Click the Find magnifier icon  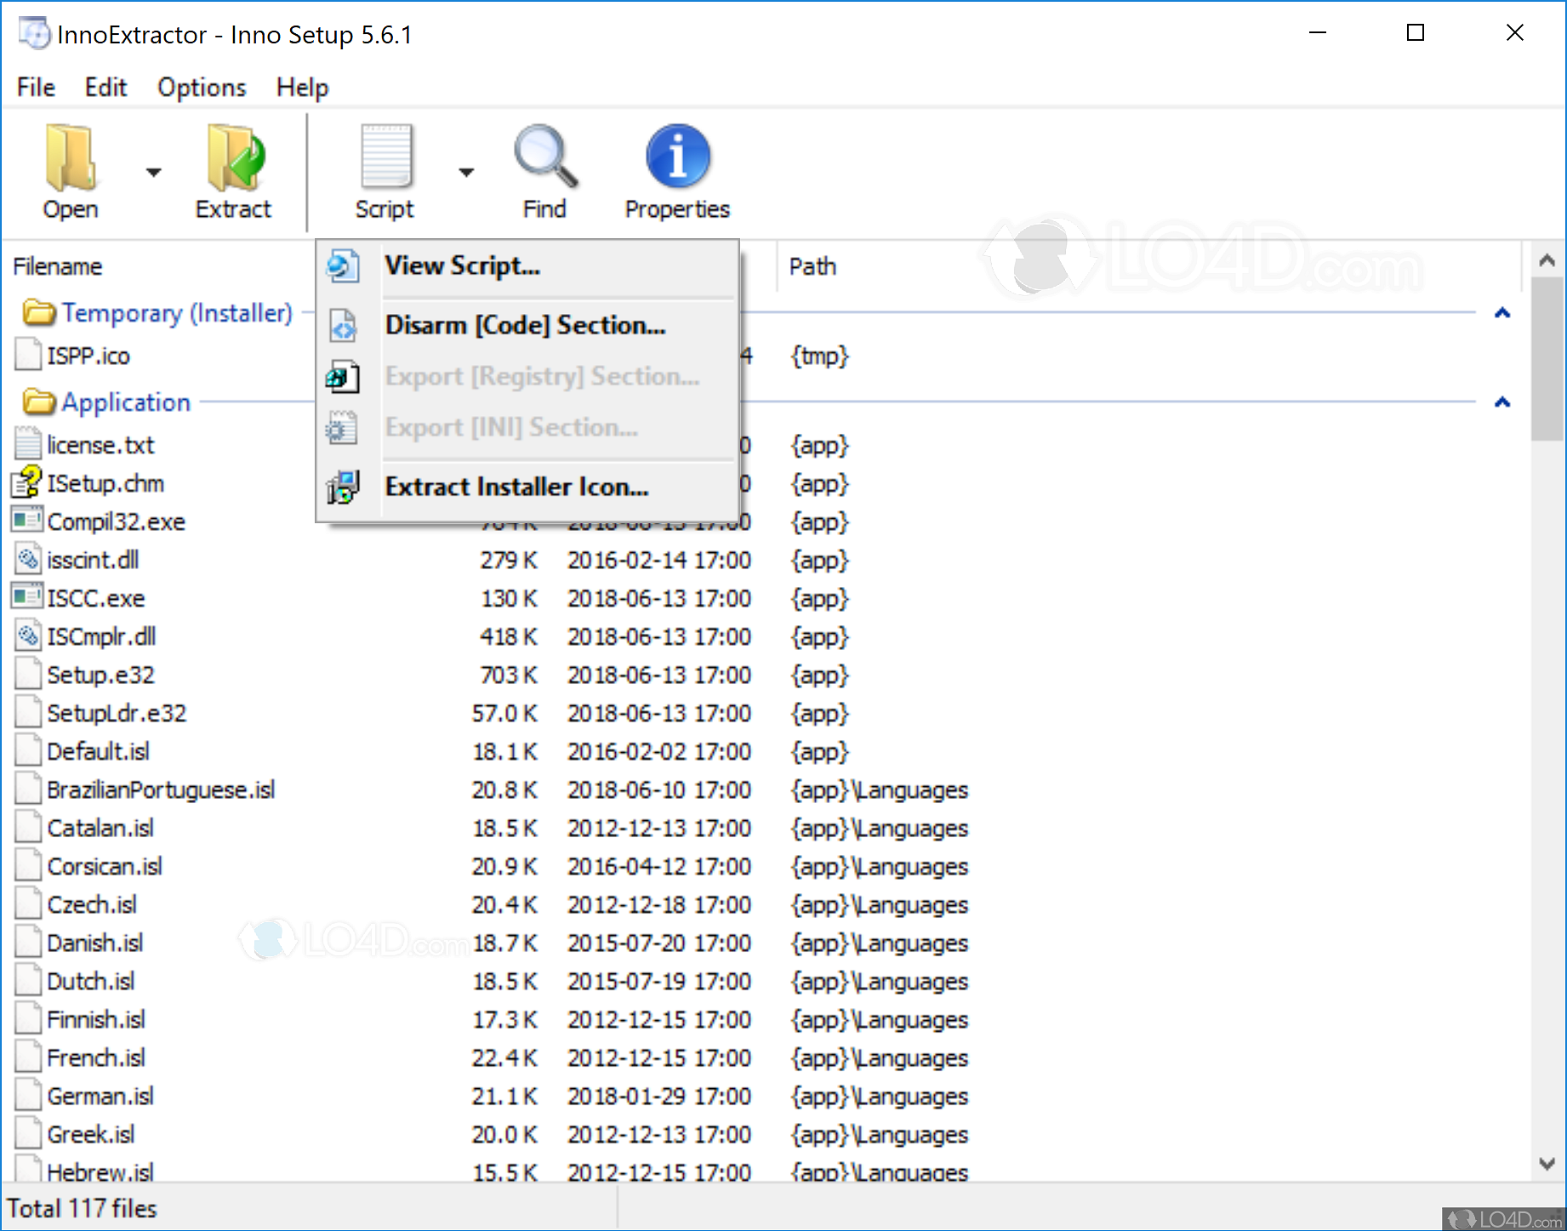(545, 156)
